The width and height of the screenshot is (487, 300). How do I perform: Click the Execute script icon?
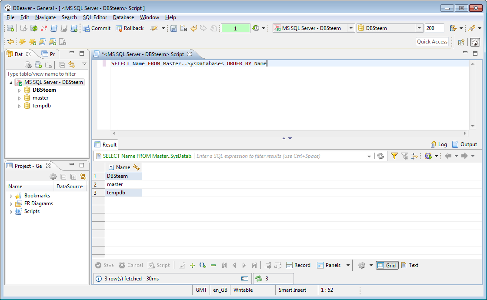click(x=43, y=42)
